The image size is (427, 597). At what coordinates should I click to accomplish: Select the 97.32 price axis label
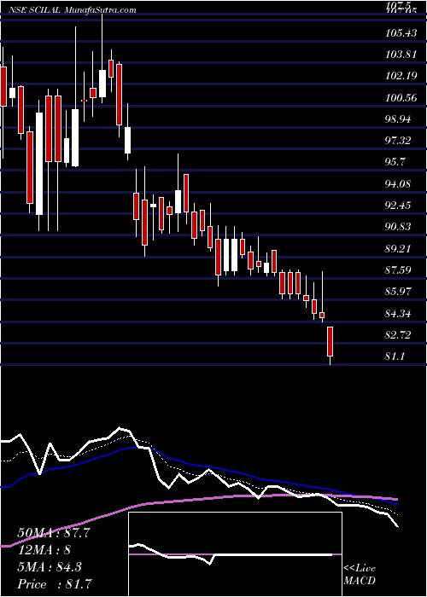click(x=399, y=141)
